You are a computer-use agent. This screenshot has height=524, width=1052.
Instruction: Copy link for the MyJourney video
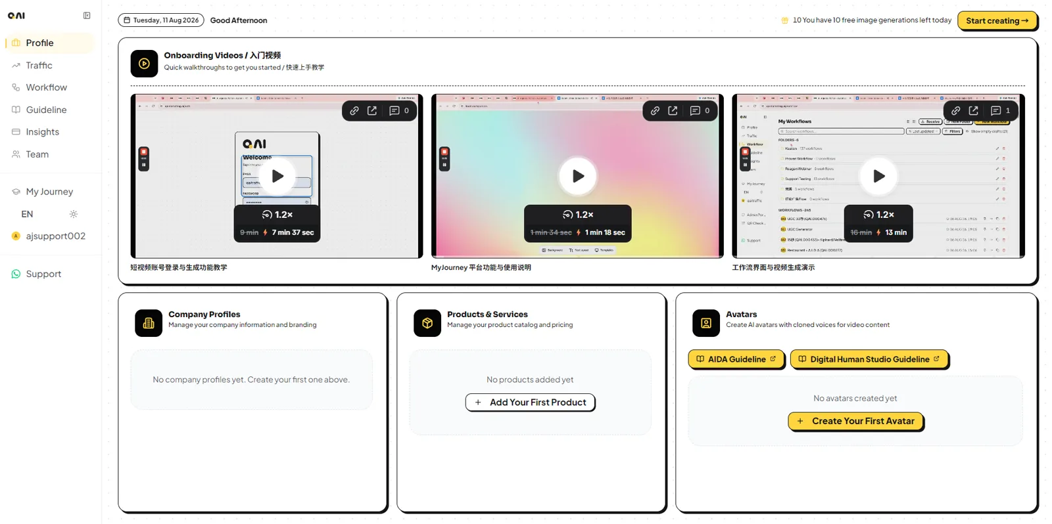click(655, 111)
